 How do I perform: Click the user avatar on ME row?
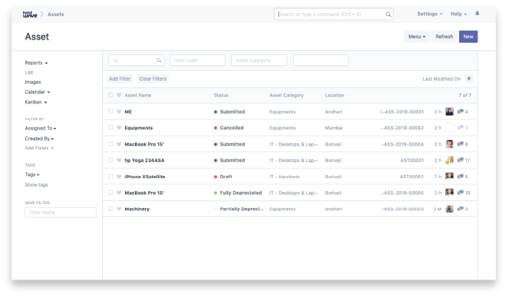click(449, 112)
